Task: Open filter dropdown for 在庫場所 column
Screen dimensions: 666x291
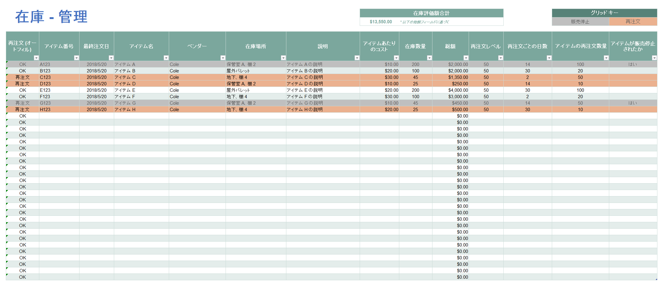Action: (x=283, y=58)
